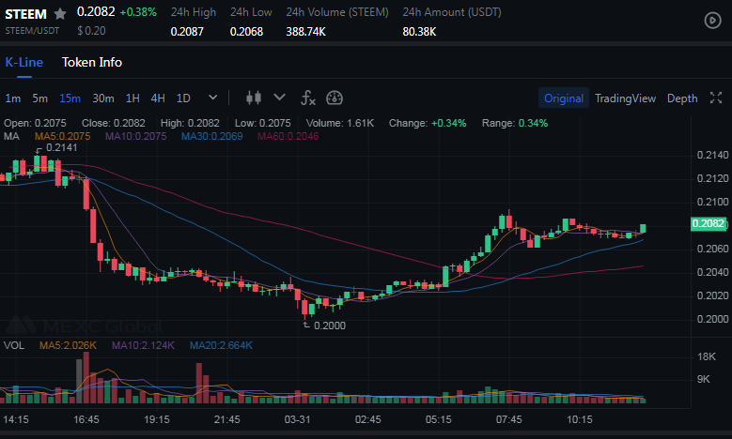Click the 07:45 time axis label
This screenshot has height=439, width=732.
tap(509, 419)
